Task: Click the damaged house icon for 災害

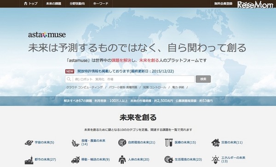Action: [x=216, y=143]
